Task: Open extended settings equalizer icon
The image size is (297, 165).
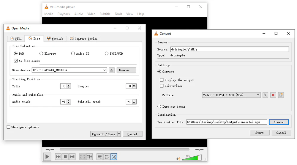Action: [x=89, y=157]
